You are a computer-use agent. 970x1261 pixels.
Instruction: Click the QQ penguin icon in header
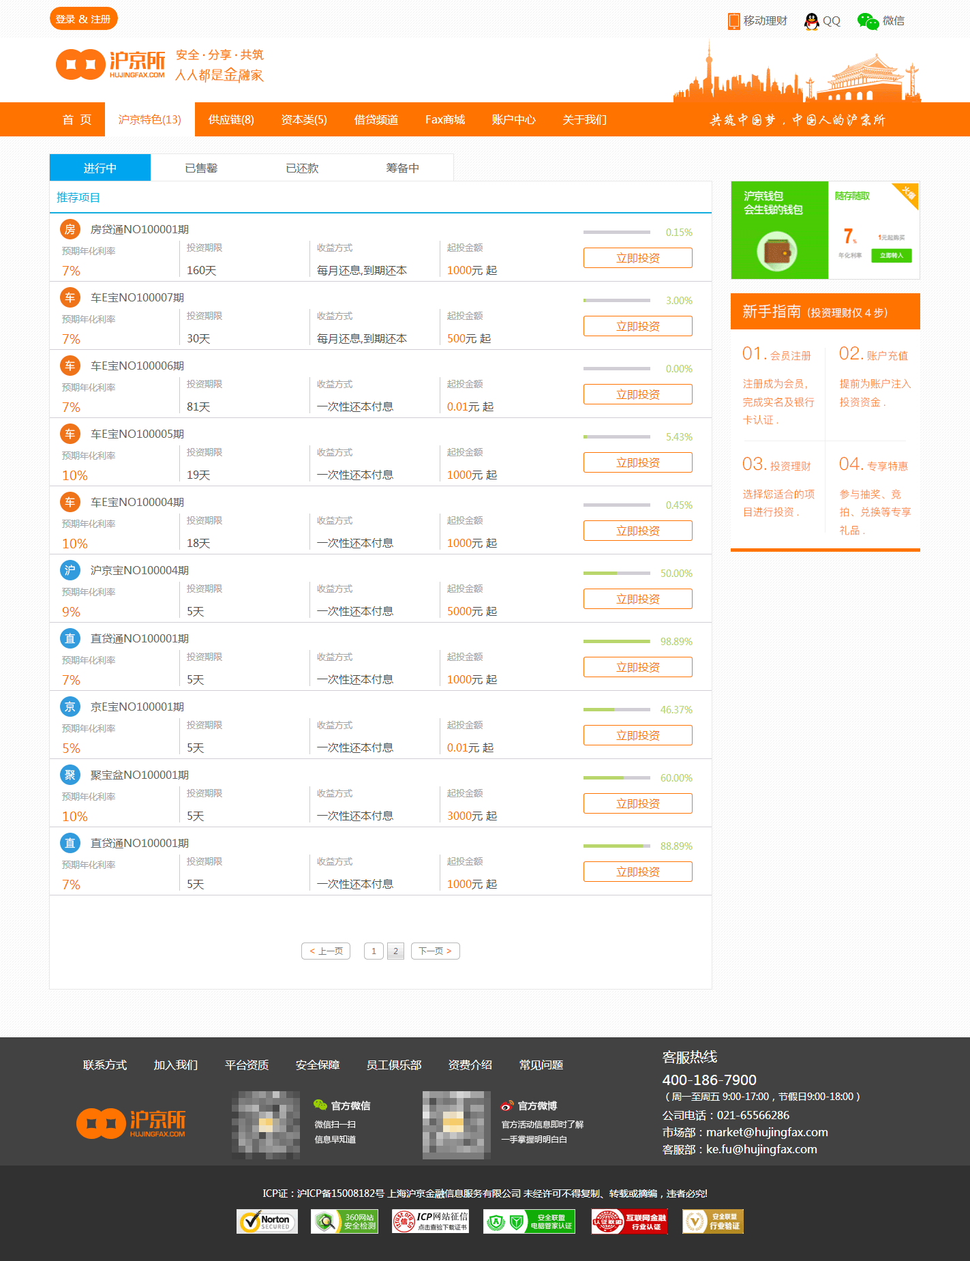(811, 21)
